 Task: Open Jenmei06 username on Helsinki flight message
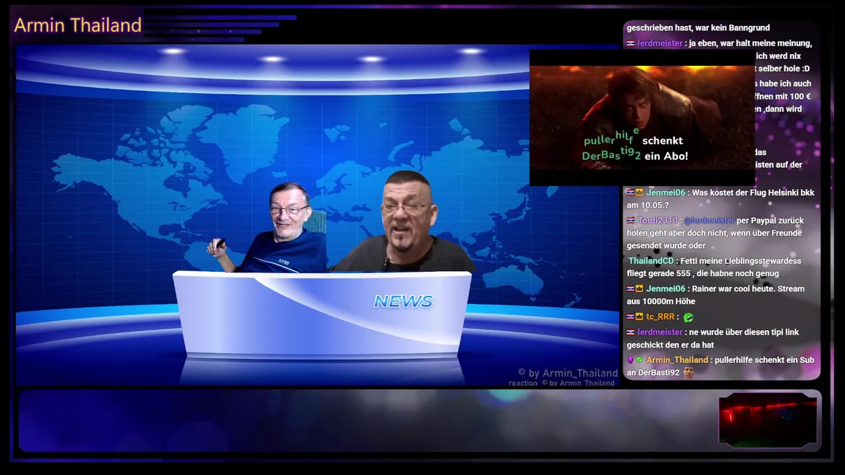tap(665, 193)
